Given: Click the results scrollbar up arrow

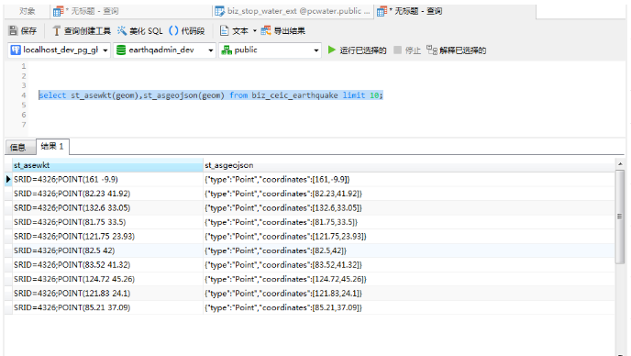Looking at the screenshot, I should [x=620, y=164].
